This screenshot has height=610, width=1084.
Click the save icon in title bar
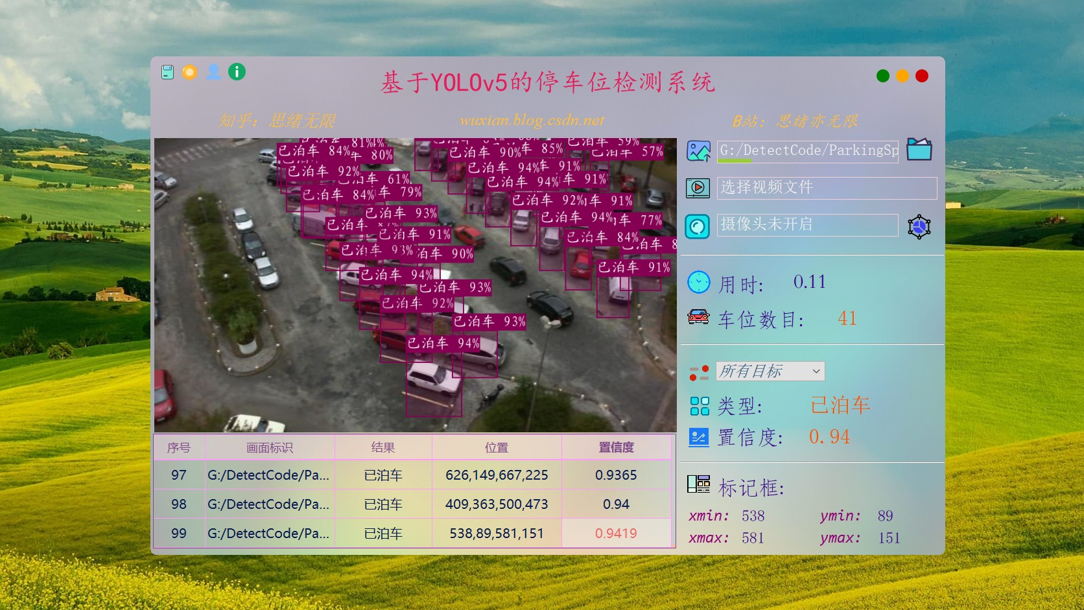pyautogui.click(x=168, y=72)
